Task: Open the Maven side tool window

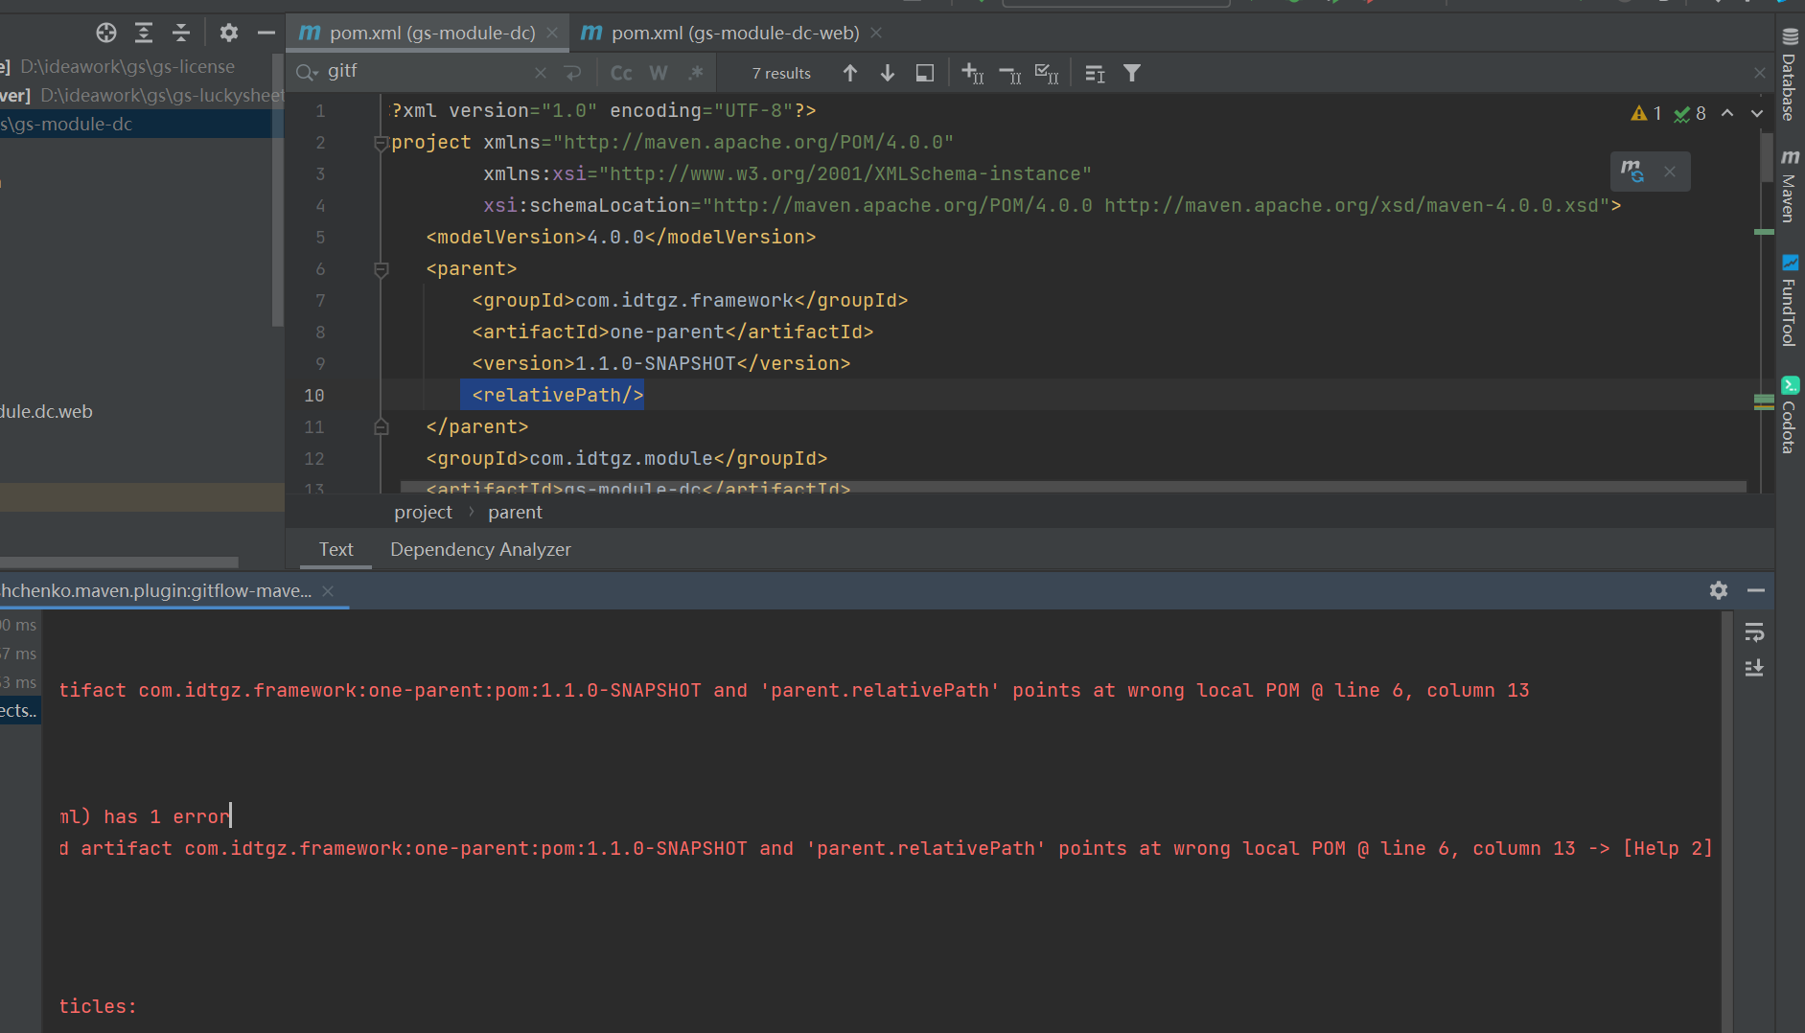Action: click(1790, 186)
